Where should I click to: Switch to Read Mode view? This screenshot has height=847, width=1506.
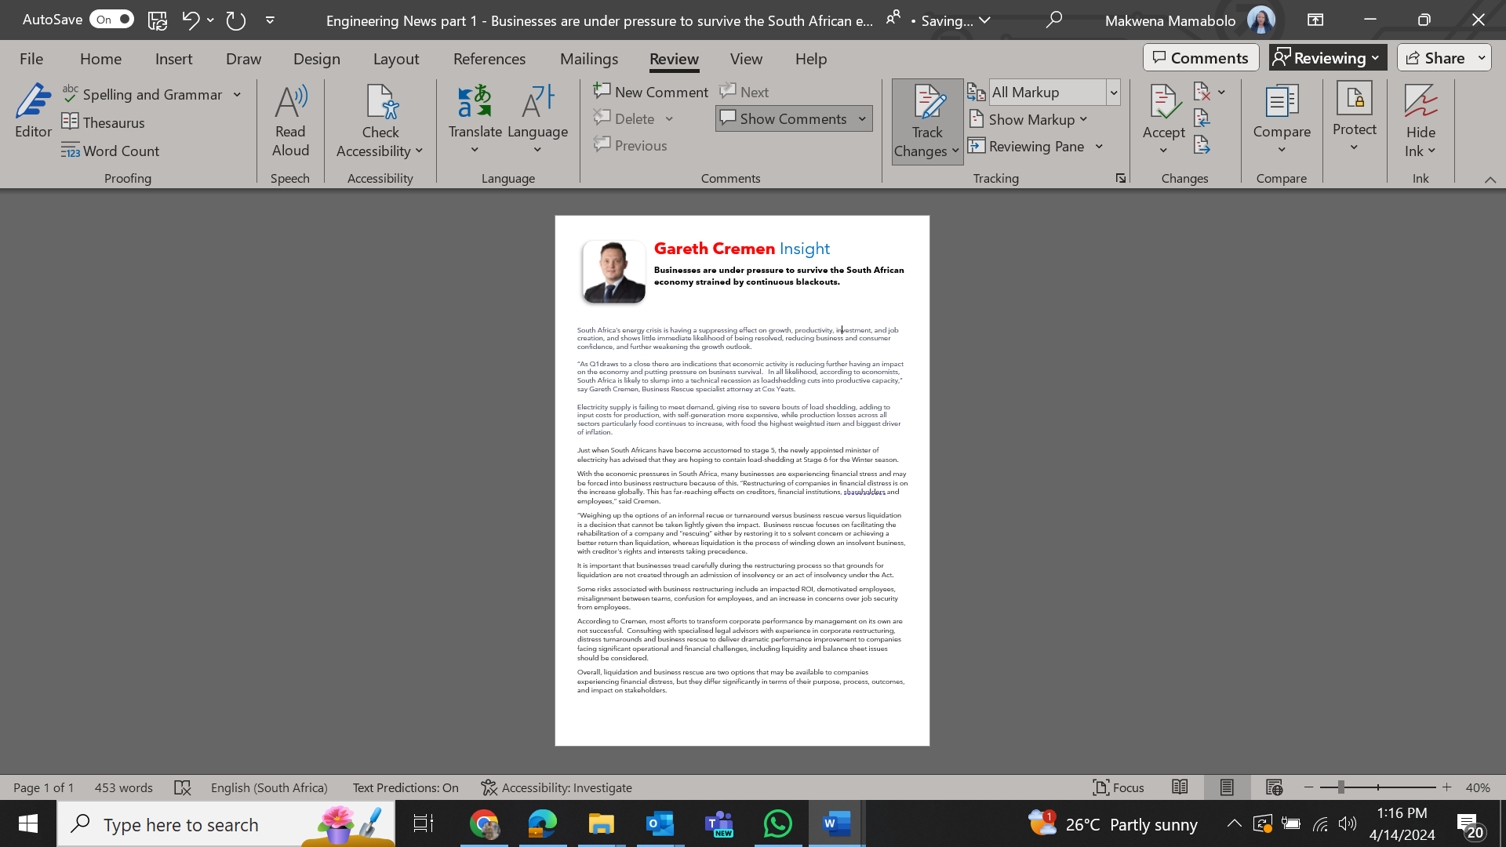(x=1180, y=787)
